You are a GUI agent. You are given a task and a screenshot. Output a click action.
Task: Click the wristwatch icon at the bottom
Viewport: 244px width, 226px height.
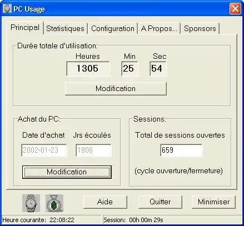31,203
